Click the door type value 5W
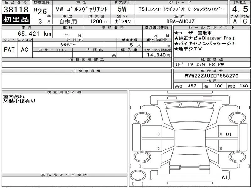Screen dimensions: 251x188 pyautogui.click(x=122, y=9)
